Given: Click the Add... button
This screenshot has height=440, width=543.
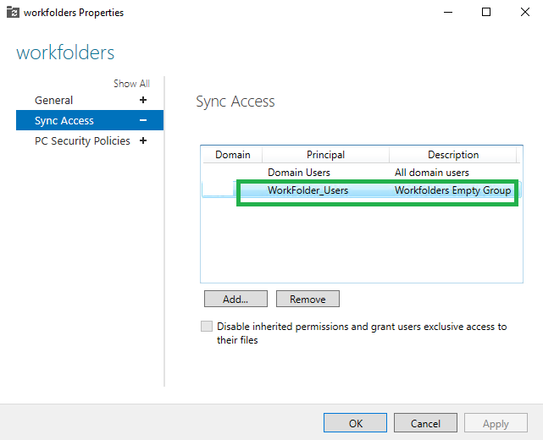Looking at the screenshot, I should (235, 299).
